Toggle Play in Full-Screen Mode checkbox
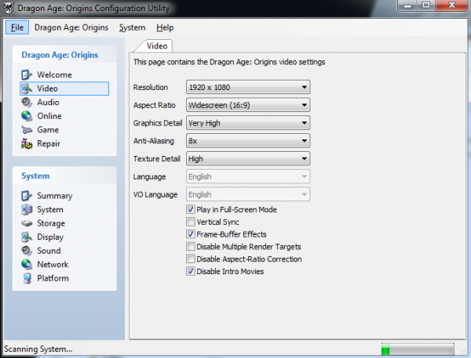 191,209
